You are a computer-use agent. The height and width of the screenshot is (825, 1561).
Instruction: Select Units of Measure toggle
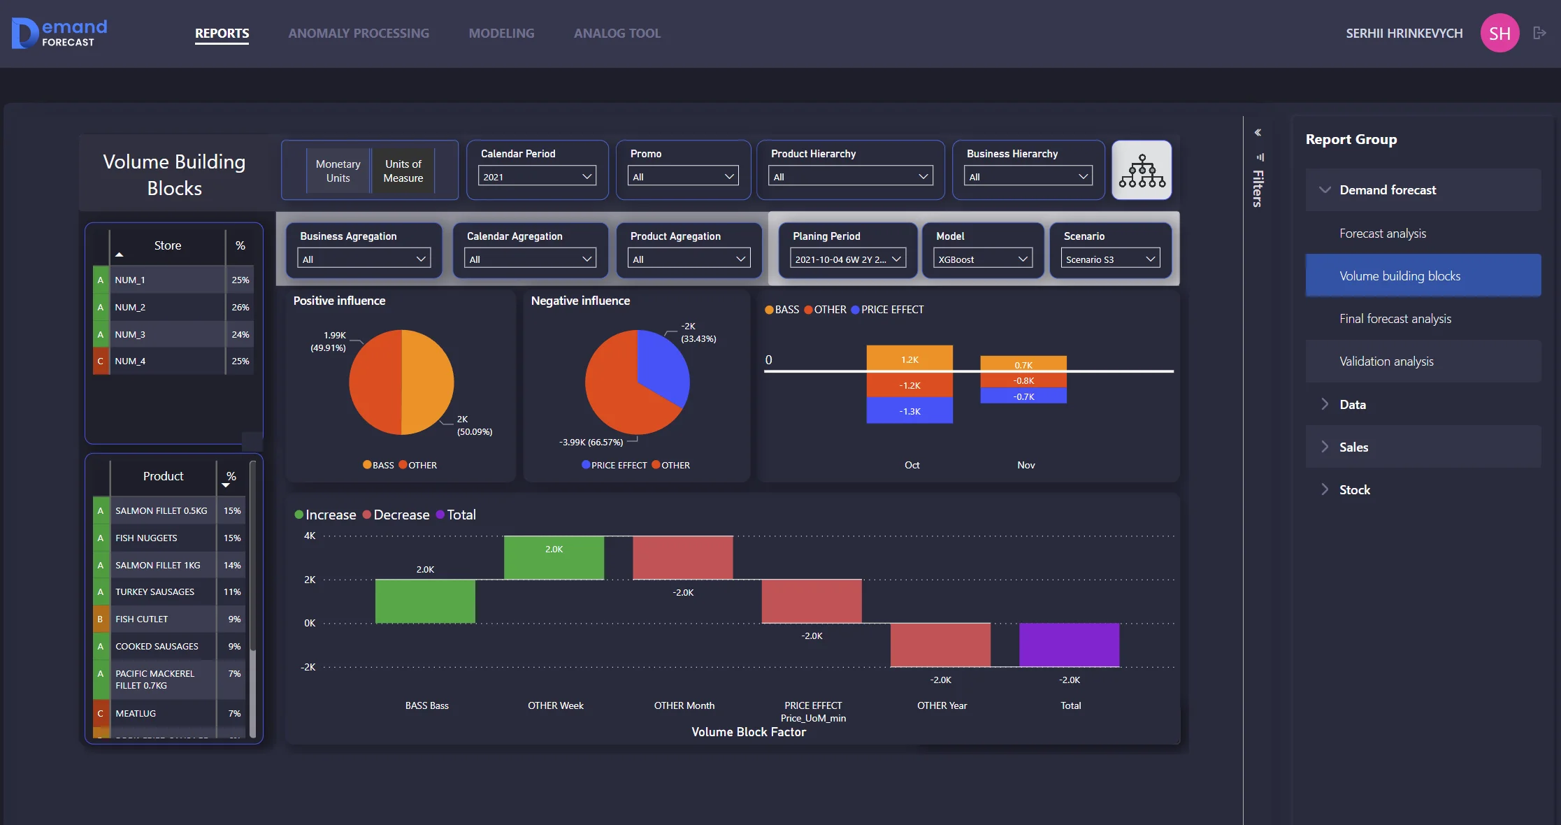coord(403,171)
